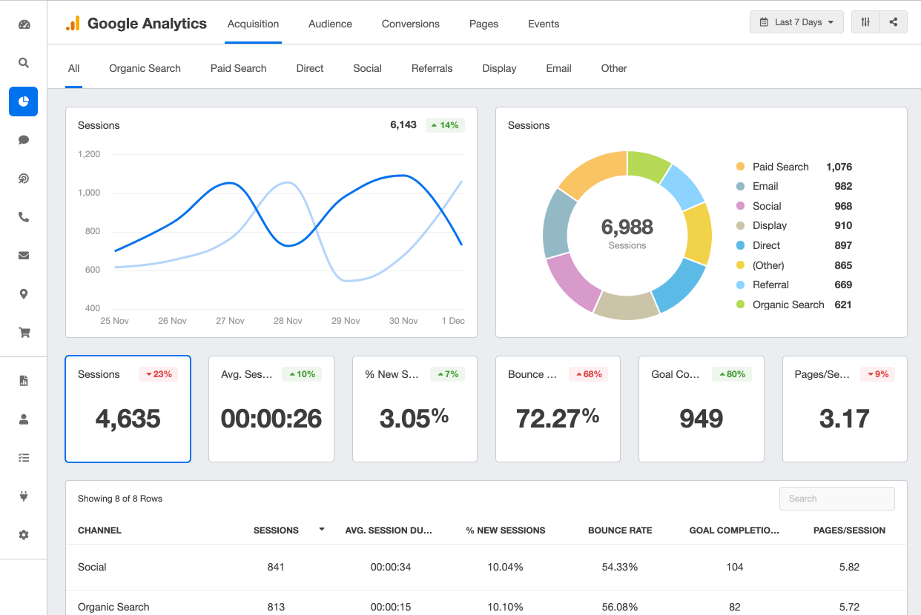Click the envelope email sidebar icon
The height and width of the screenshot is (615, 921).
tap(24, 256)
